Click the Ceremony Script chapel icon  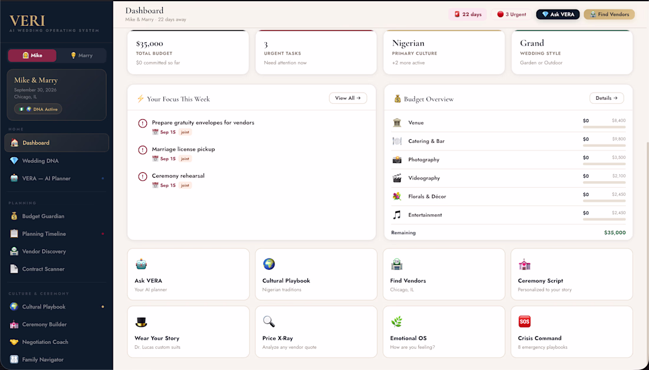[x=525, y=264]
